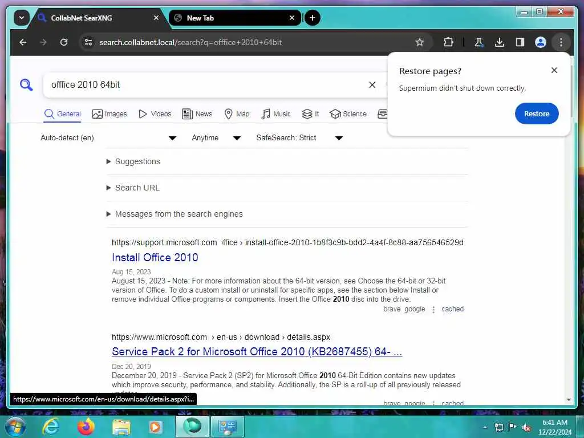The width and height of the screenshot is (584, 438).
Task: Open cached version of Install Office 2010
Action: click(x=452, y=309)
